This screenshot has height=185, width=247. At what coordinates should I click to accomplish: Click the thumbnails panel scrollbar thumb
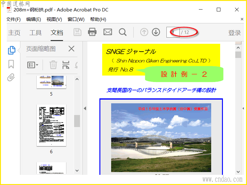click(x=77, y=121)
